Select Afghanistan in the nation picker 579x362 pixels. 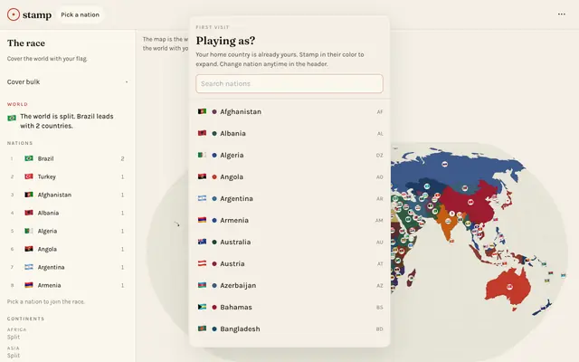tap(289, 111)
